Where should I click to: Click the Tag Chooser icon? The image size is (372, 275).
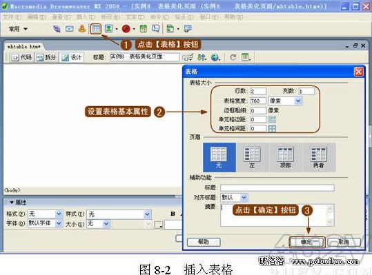coord(188,29)
